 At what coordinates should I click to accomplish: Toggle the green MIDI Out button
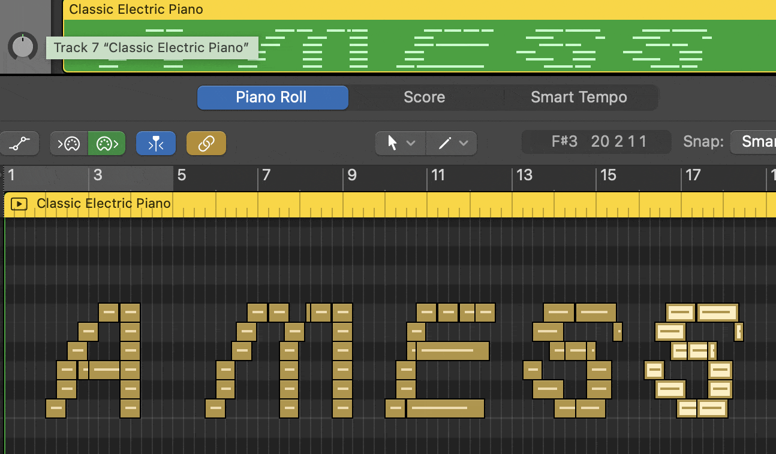(107, 144)
